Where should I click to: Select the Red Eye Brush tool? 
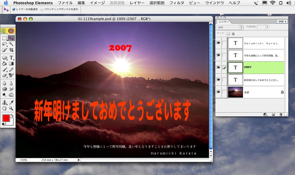tap(11, 76)
